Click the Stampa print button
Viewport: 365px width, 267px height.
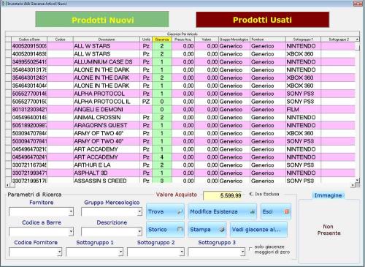coord(207,230)
